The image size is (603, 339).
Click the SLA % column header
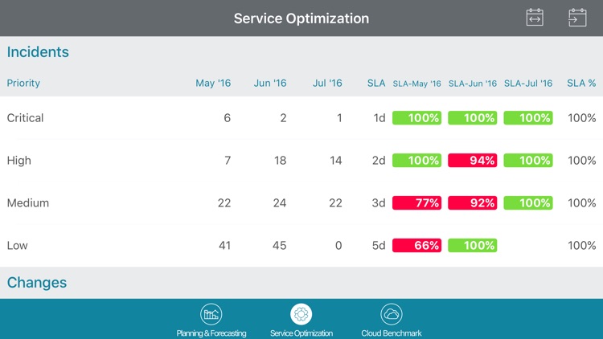[x=581, y=83]
